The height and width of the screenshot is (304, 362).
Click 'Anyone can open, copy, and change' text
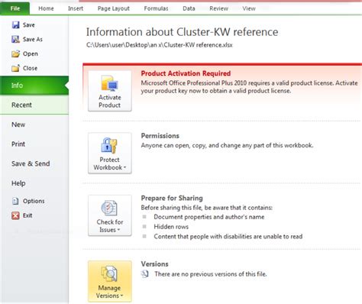click(x=227, y=145)
